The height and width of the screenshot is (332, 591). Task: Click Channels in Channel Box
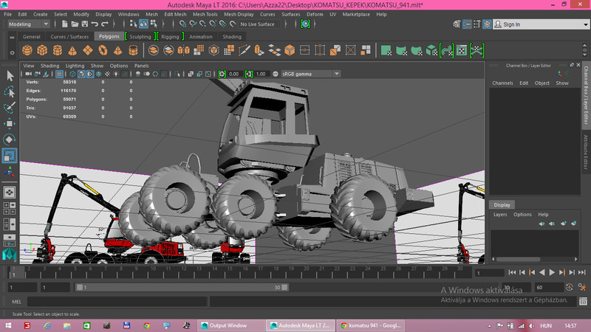click(502, 83)
